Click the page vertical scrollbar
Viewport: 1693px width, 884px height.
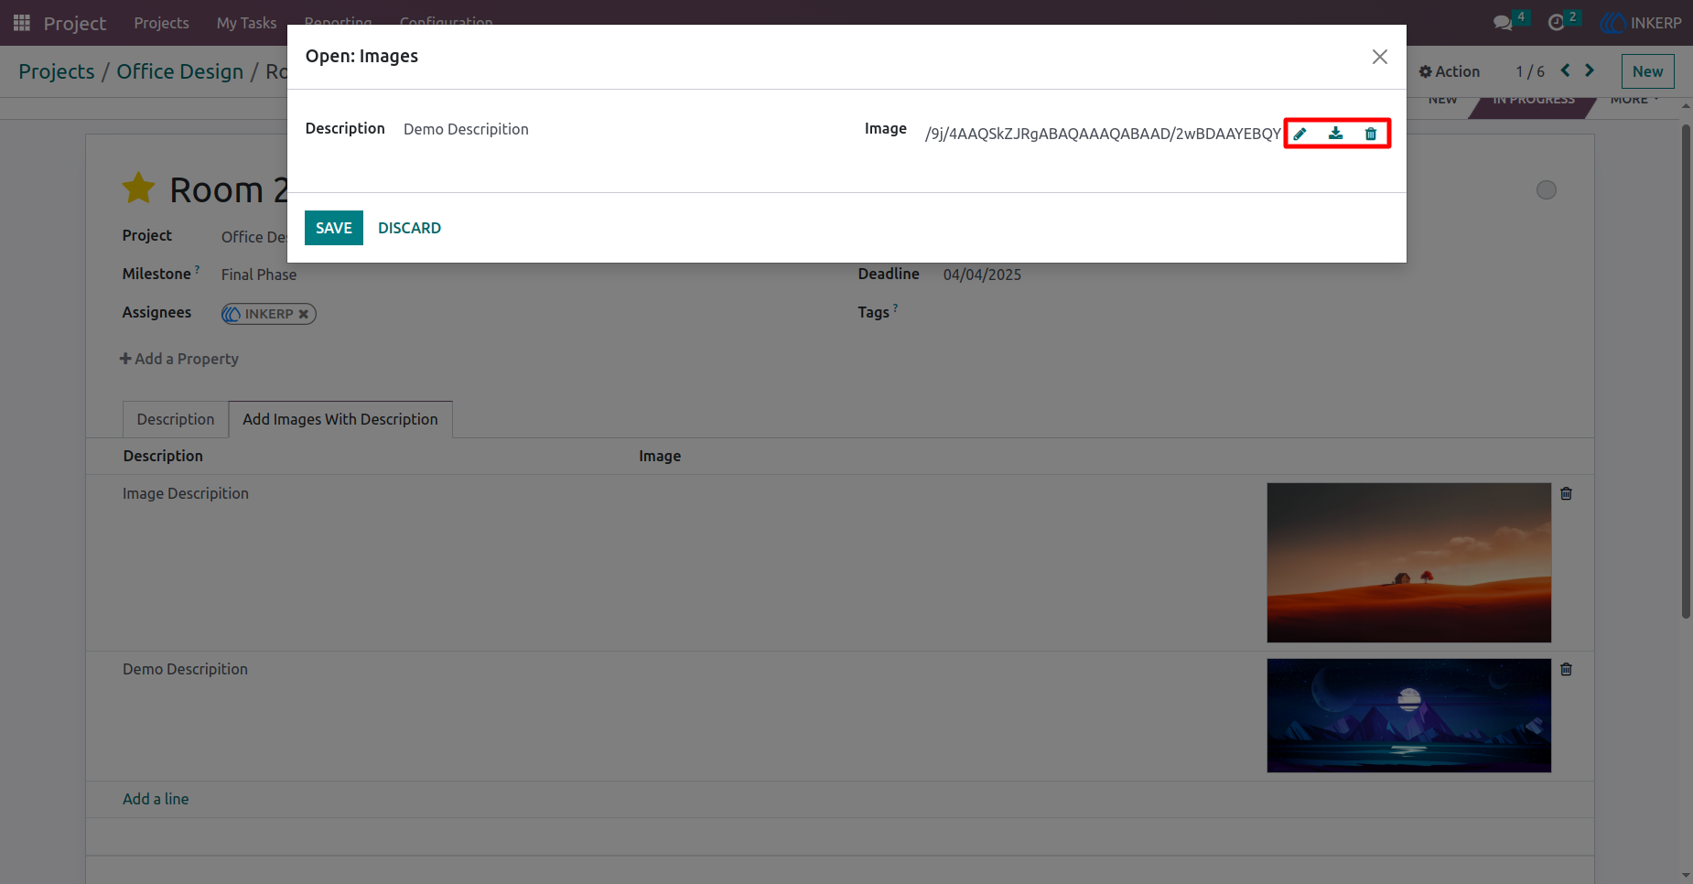tap(1686, 371)
